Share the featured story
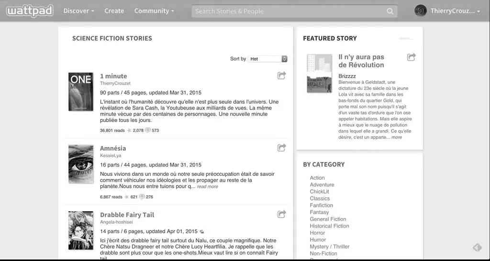This screenshot has height=261, width=490. coord(411,57)
